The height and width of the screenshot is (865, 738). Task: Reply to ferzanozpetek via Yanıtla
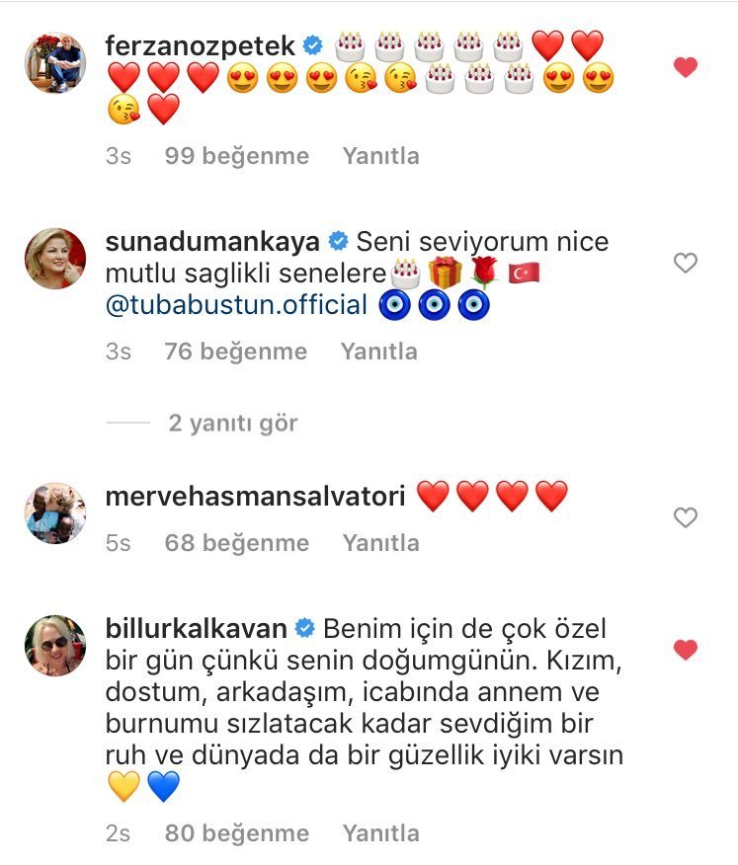tap(381, 156)
